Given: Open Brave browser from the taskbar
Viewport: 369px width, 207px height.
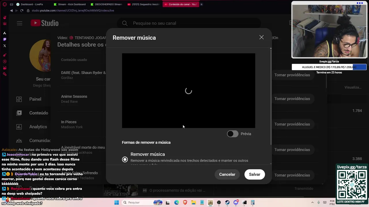Looking at the screenshot, I should 185,202.
